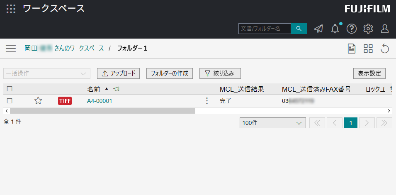This screenshot has height=195, width=396.
Task: Click the search magnifier button
Action: click(x=299, y=28)
